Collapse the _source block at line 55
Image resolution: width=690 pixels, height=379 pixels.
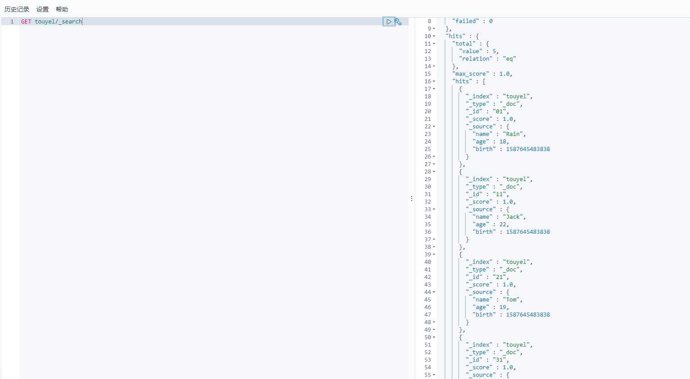tap(434, 375)
